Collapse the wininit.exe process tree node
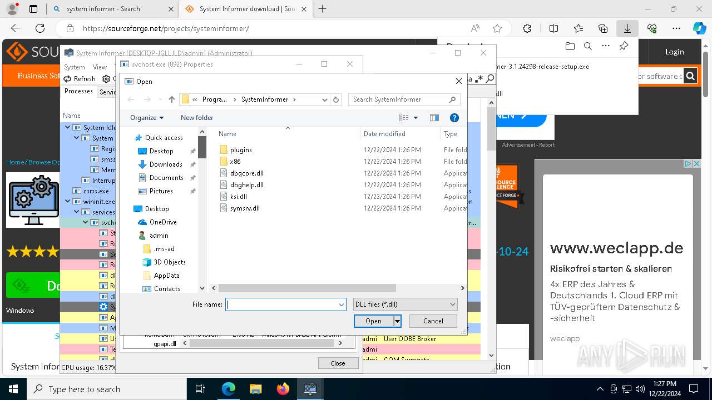This screenshot has width=712, height=400. [68, 202]
